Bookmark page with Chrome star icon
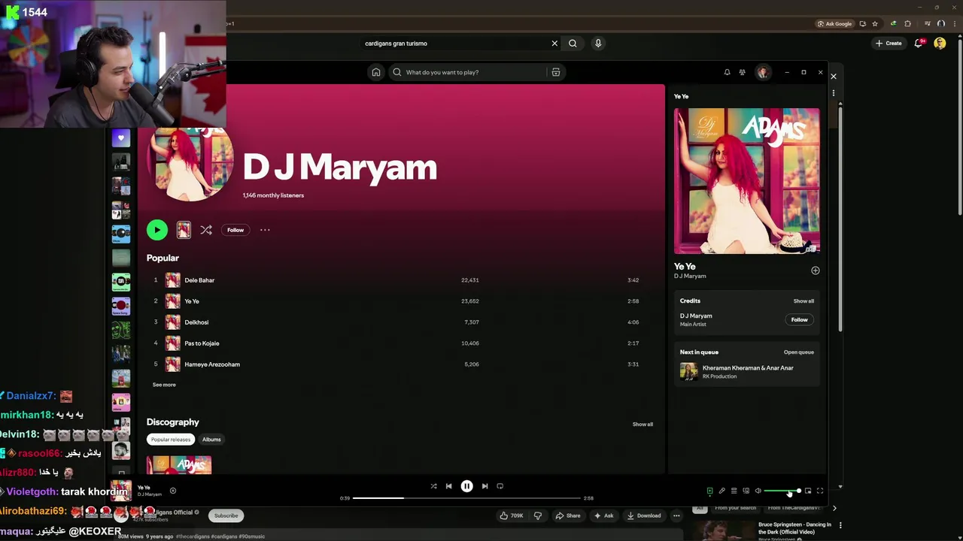 pyautogui.click(x=874, y=24)
